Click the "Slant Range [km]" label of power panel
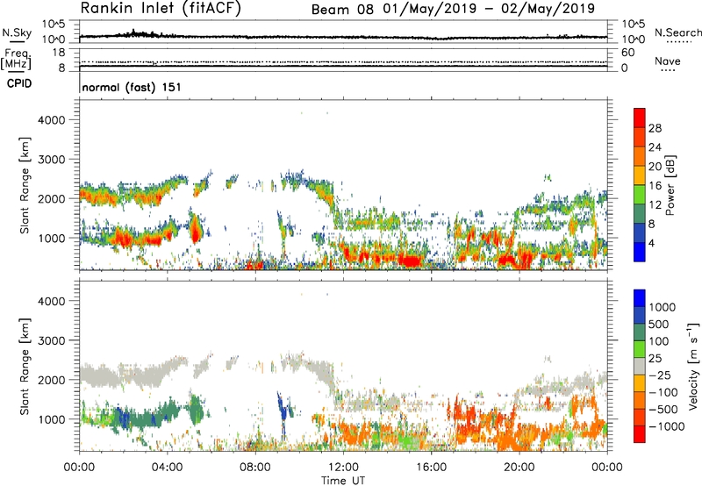The image size is (702, 486). click(25, 185)
